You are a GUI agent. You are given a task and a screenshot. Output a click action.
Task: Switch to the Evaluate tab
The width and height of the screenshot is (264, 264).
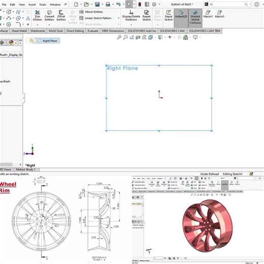pyautogui.click(x=93, y=31)
